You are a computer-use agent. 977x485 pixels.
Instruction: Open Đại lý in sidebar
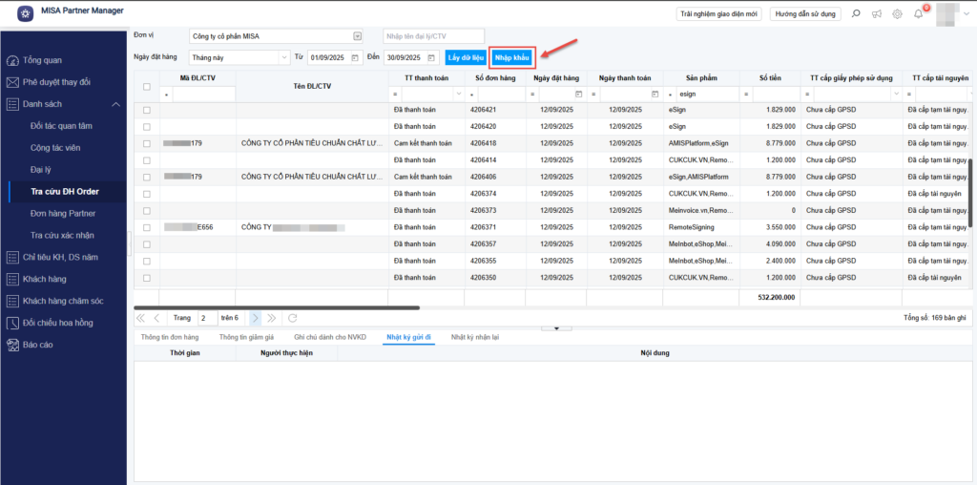click(40, 170)
